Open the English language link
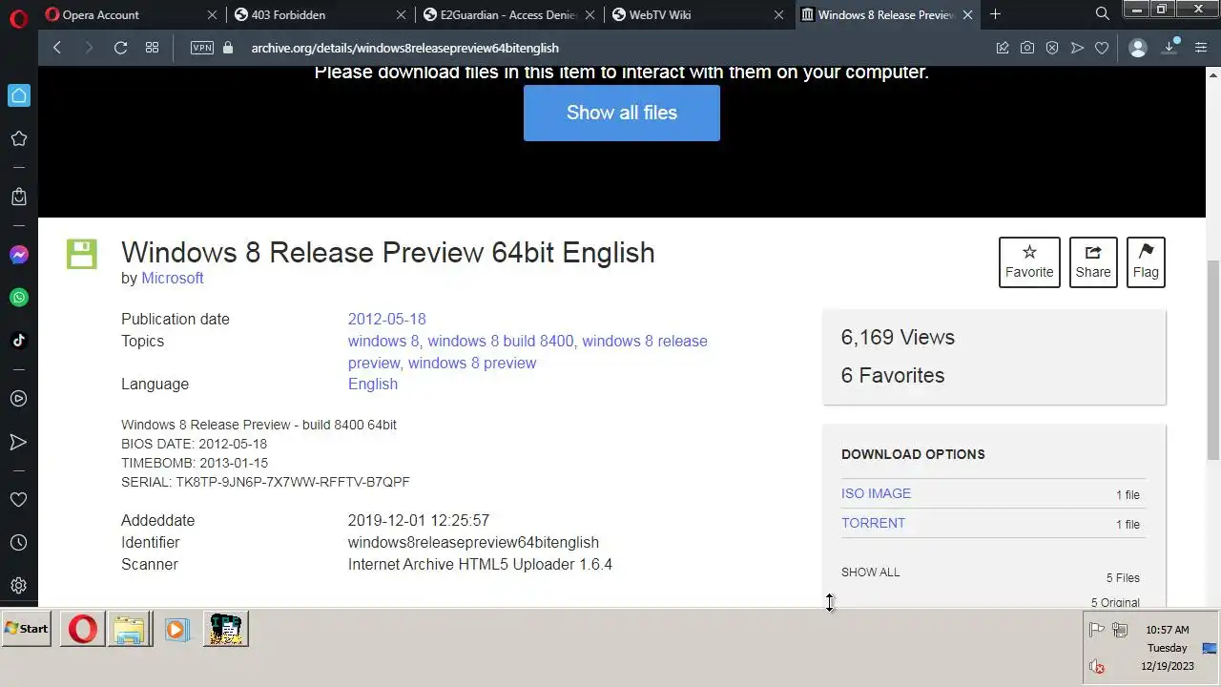Screen dimensions: 1221x687 [373, 384]
